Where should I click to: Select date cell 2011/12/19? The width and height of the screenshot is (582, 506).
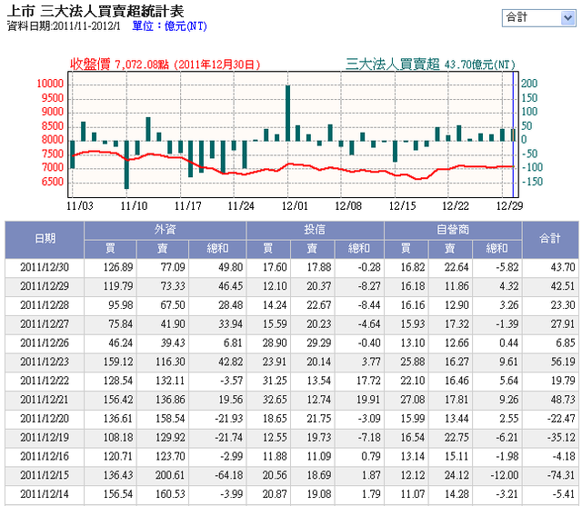(45, 438)
